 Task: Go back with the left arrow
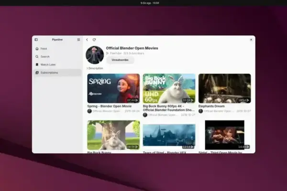tap(87, 40)
